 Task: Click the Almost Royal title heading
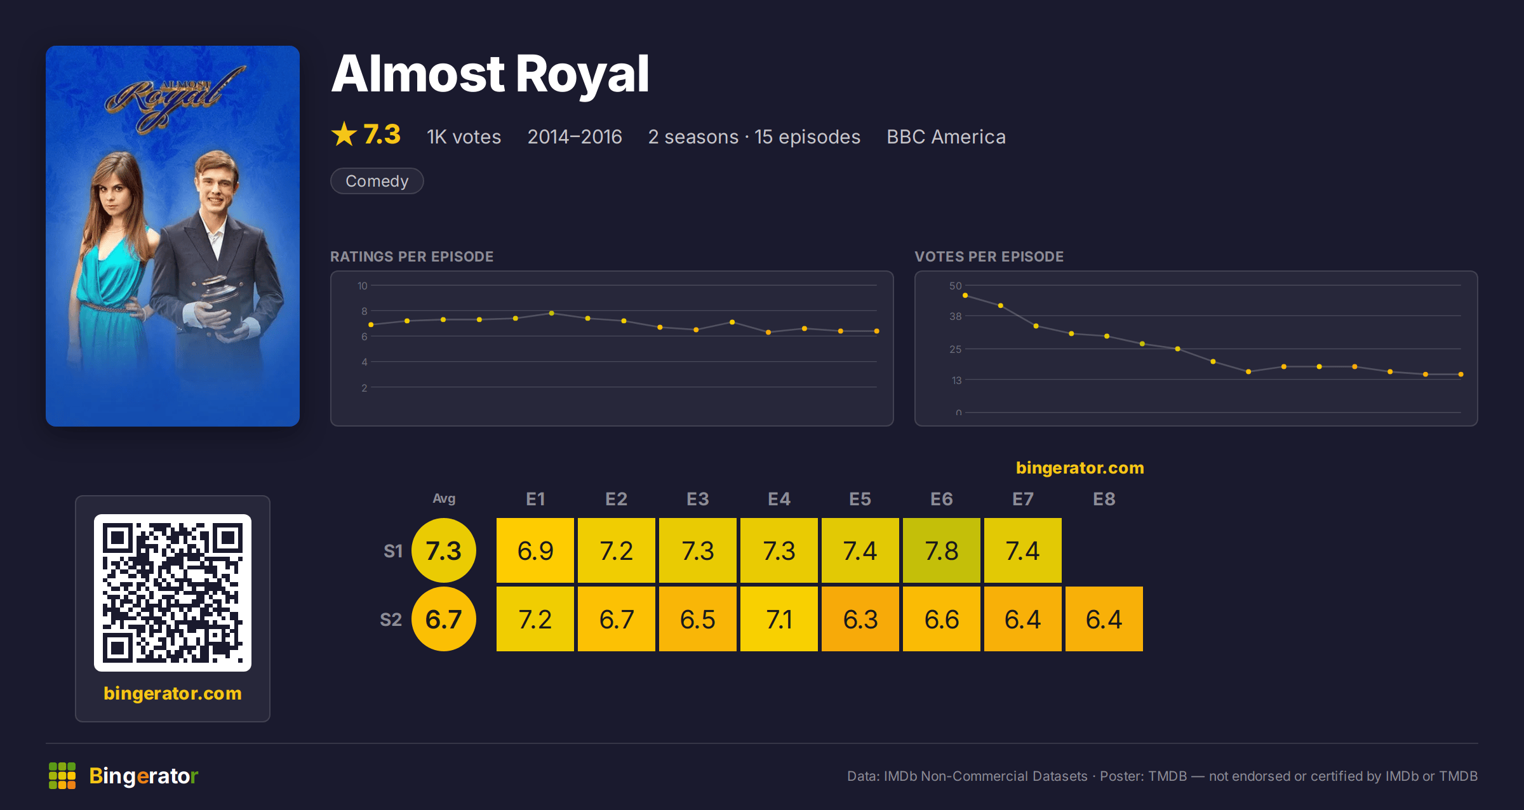(x=490, y=74)
